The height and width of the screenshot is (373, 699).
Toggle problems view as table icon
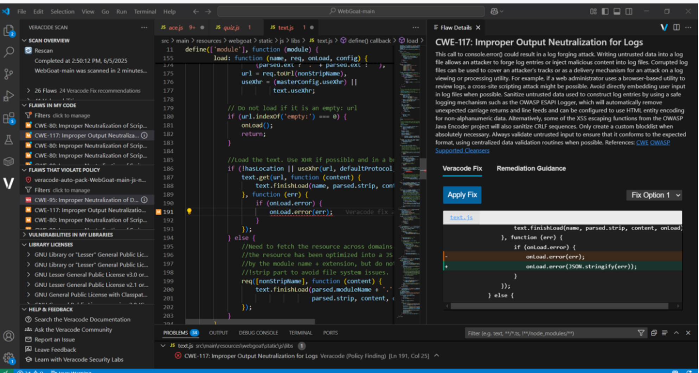point(665,333)
